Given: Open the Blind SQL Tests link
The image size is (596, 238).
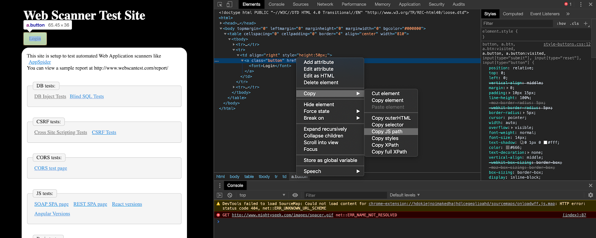Looking at the screenshot, I should point(86,96).
